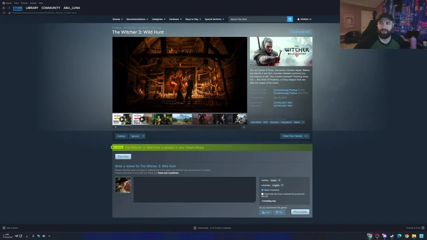
Task: Open Windows Start button in taskbar
Action: click(421, 236)
